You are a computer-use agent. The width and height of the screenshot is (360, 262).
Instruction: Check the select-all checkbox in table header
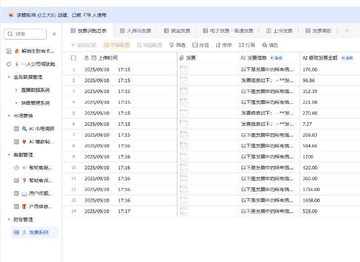(x=74, y=58)
